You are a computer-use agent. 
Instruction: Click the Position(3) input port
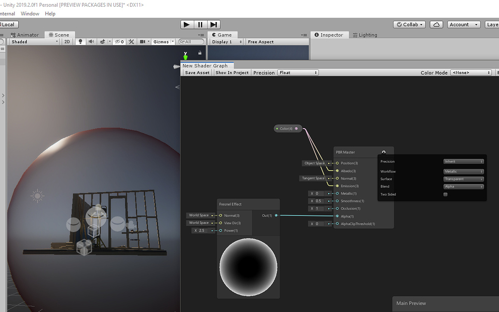click(x=337, y=163)
